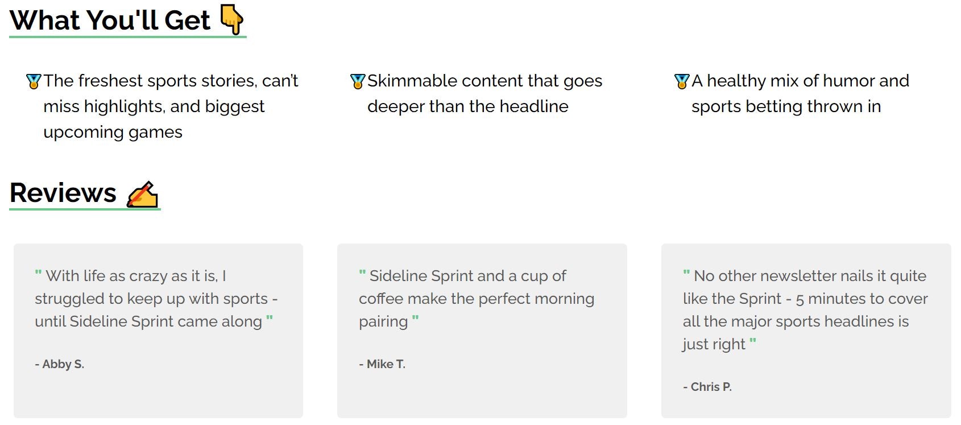The height and width of the screenshot is (425, 961).
Task: Click the medal icon next to freshest sports stories
Action: tap(34, 81)
